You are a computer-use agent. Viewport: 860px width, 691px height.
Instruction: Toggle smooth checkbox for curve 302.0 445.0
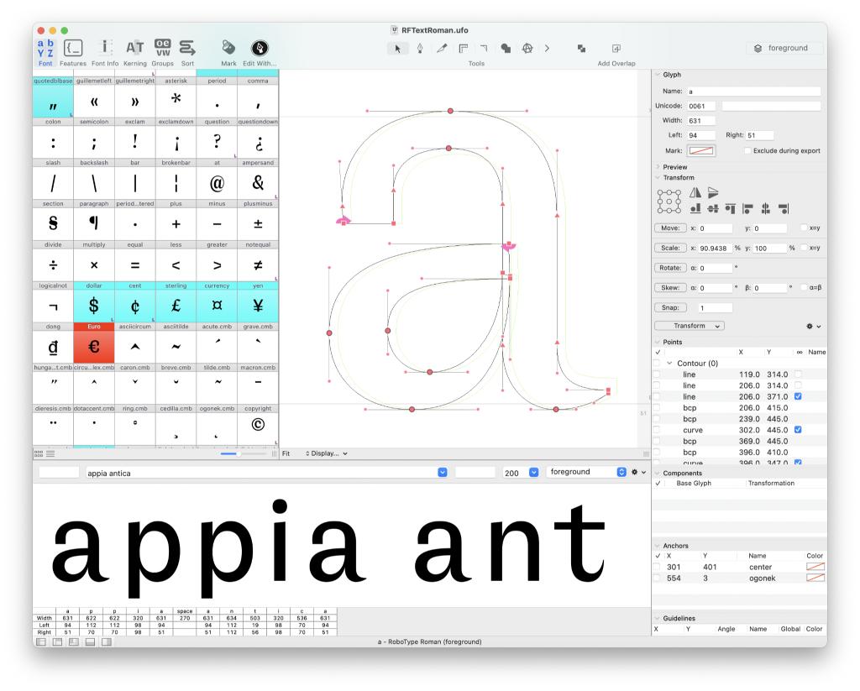[798, 430]
